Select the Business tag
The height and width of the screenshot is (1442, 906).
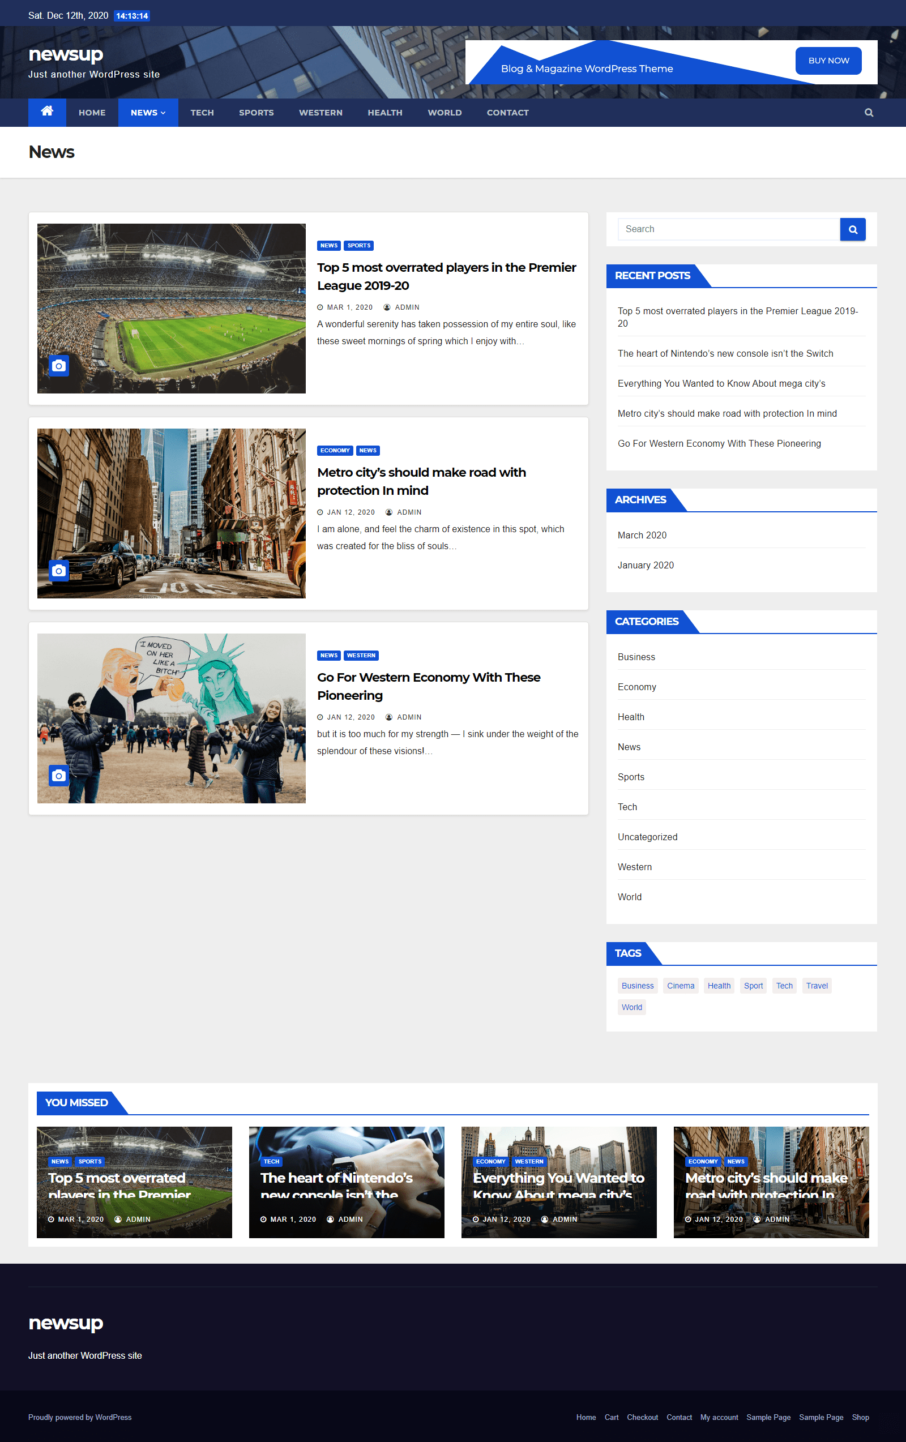pyautogui.click(x=637, y=986)
